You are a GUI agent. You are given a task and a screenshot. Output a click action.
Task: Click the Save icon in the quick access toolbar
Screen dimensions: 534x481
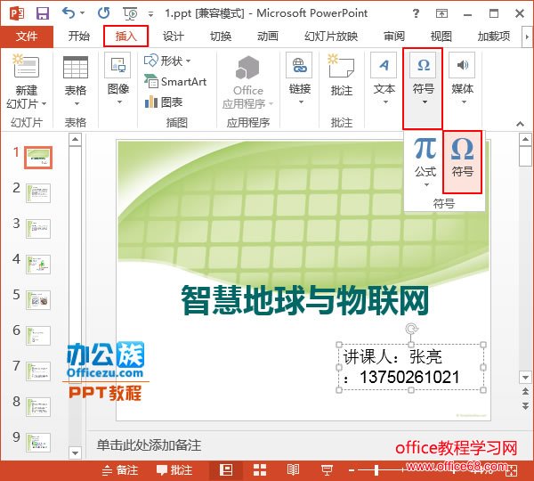click(43, 13)
